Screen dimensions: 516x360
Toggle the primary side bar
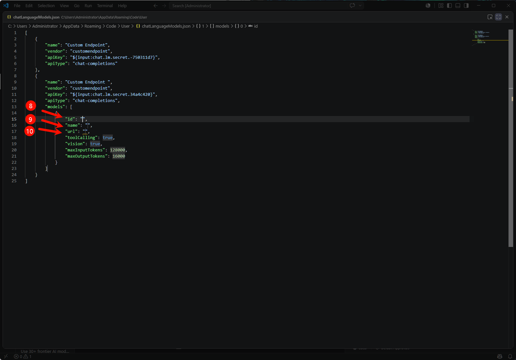[449, 6]
